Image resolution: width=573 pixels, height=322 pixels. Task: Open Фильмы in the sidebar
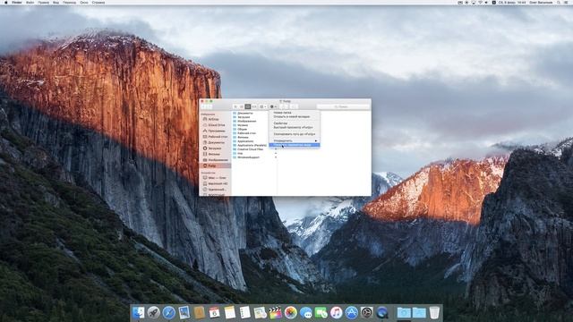pos(214,154)
